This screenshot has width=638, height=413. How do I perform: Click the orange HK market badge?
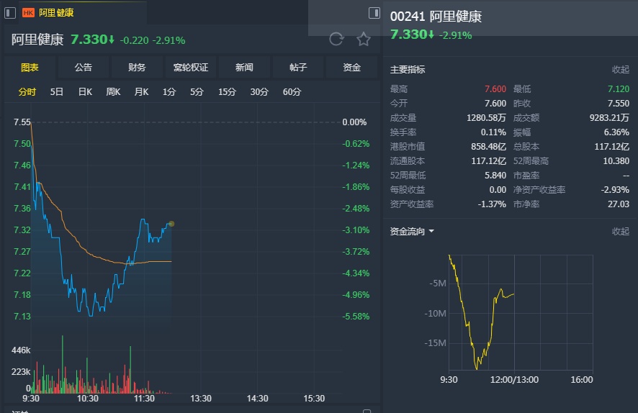pyautogui.click(x=29, y=13)
